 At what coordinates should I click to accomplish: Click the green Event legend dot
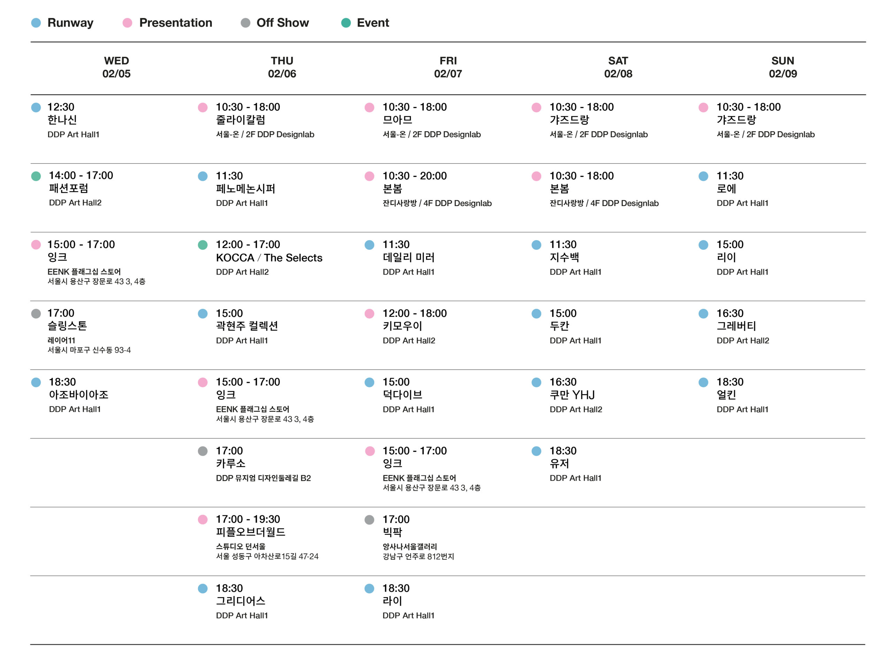click(346, 23)
